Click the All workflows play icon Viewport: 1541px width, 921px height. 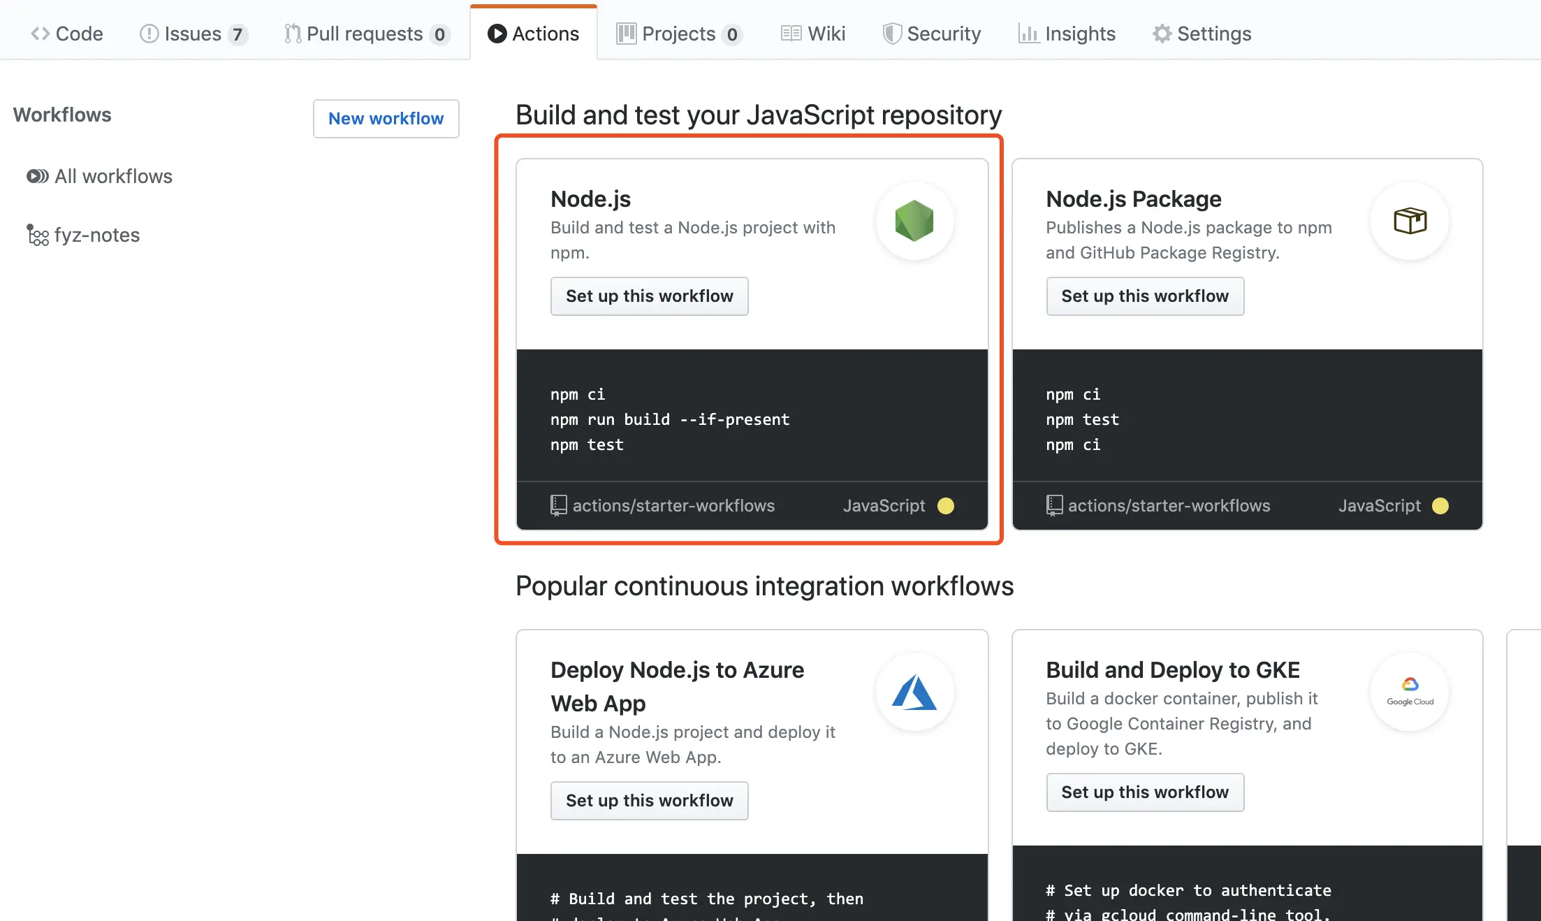click(37, 176)
